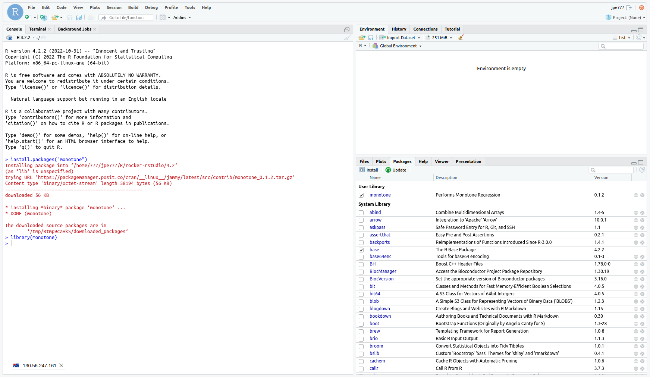The width and height of the screenshot is (650, 377).
Task: Check the blogdown package checkbox
Action: [361, 309]
